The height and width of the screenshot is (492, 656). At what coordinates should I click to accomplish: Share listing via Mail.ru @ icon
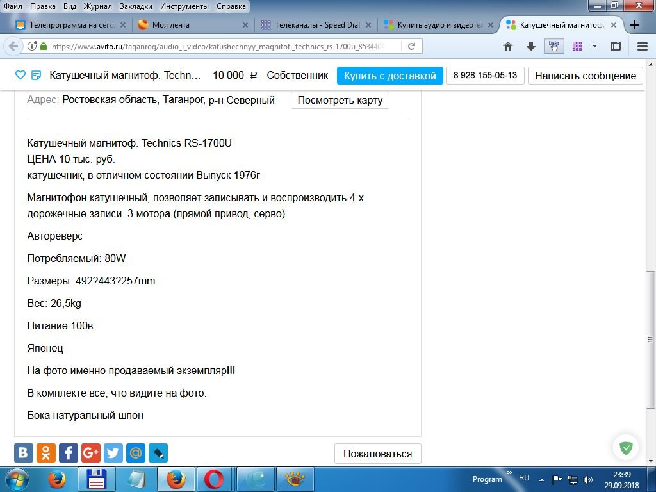coord(136,453)
